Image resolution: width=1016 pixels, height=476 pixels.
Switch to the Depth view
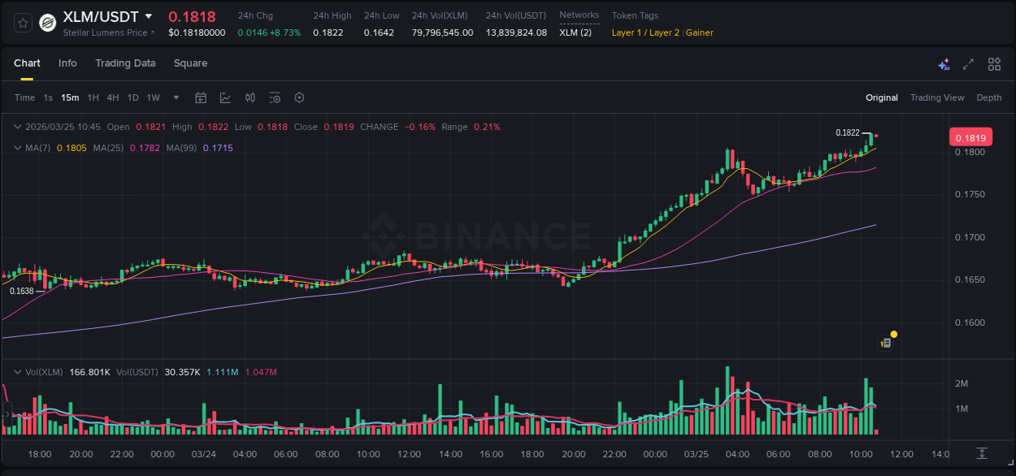click(989, 97)
